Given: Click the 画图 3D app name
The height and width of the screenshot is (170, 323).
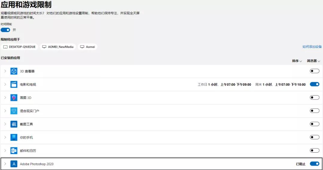Looking at the screenshot, I should coord(25,98).
